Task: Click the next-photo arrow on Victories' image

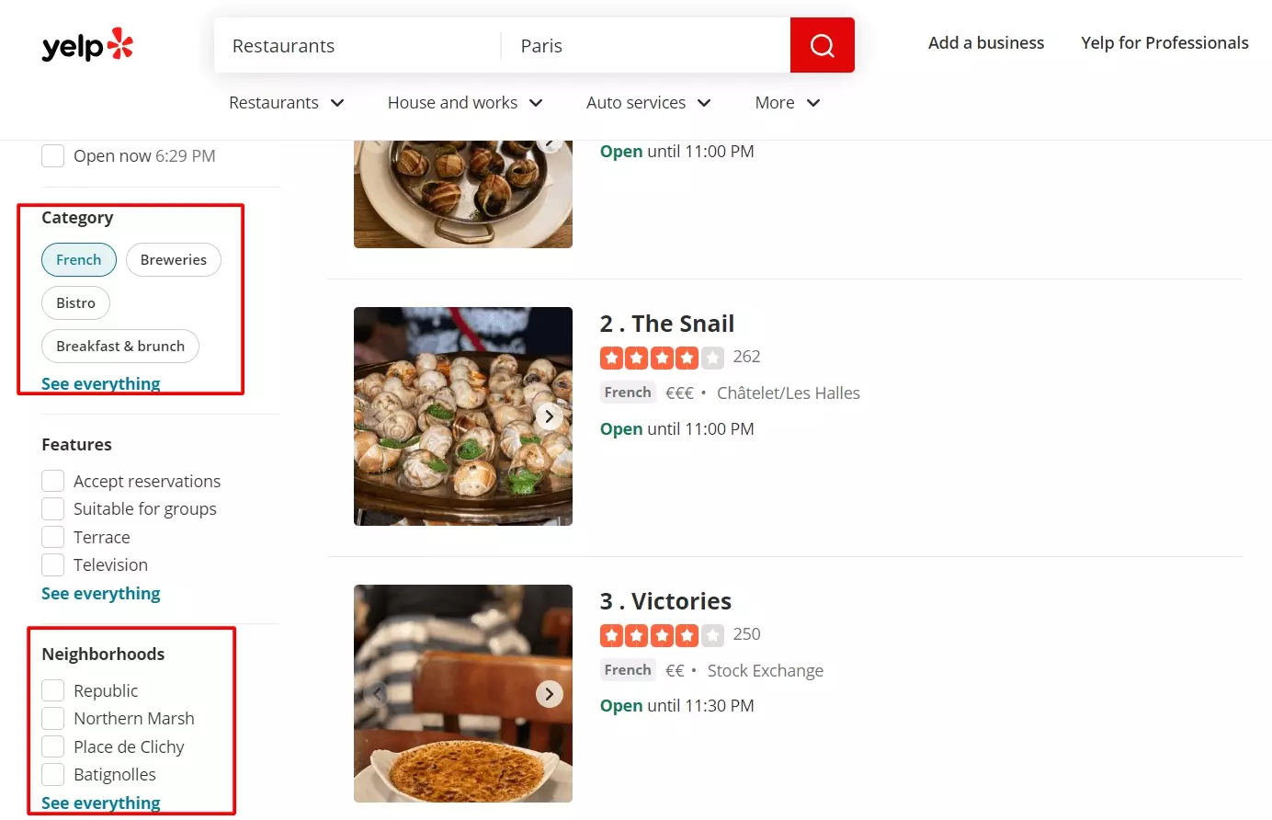Action: point(549,694)
